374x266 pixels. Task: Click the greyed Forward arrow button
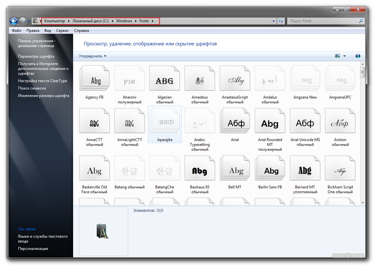coord(23,21)
